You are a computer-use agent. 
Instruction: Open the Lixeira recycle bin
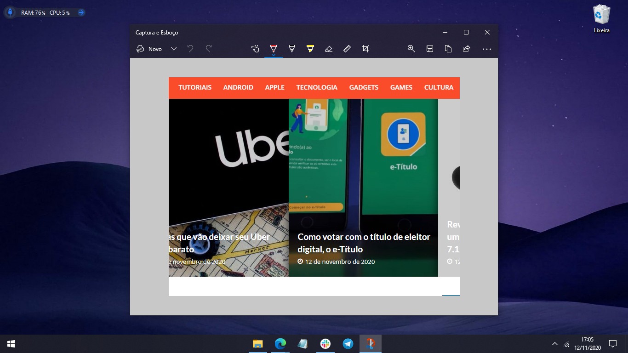coord(602,19)
